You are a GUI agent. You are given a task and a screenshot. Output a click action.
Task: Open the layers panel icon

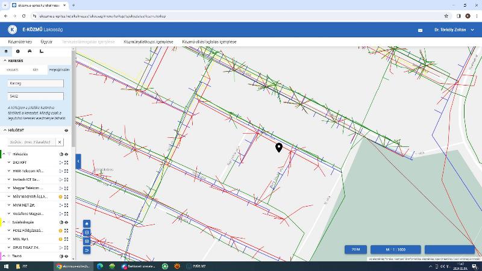(x=6, y=51)
